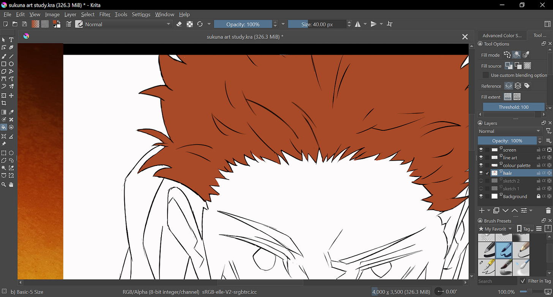Adjust the brush Opacity 100% slider
This screenshot has width=553, height=297.
click(243, 24)
